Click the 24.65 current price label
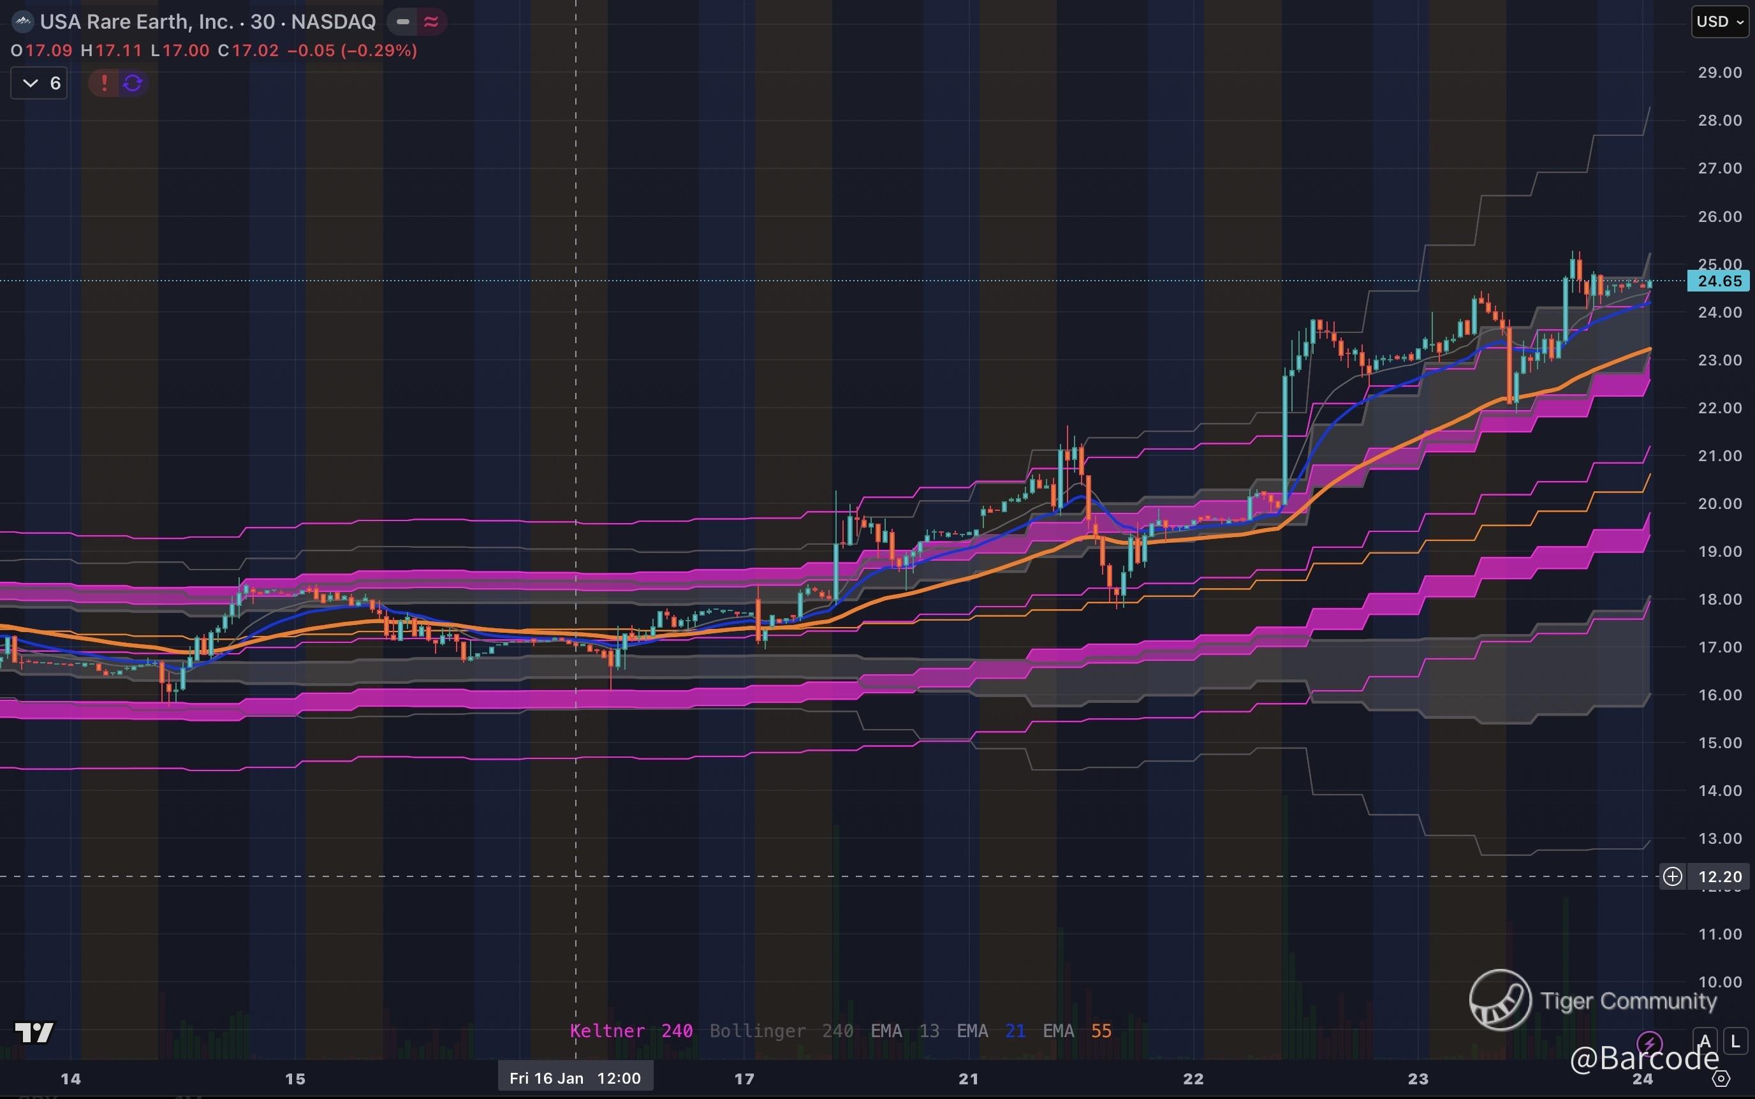The width and height of the screenshot is (1755, 1099). click(x=1719, y=281)
